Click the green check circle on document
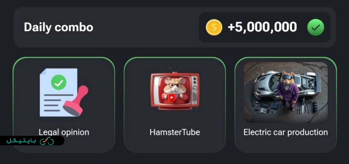The width and height of the screenshot is (349, 164). click(59, 82)
